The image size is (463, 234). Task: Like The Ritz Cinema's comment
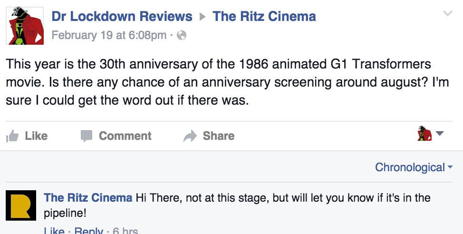point(54,231)
